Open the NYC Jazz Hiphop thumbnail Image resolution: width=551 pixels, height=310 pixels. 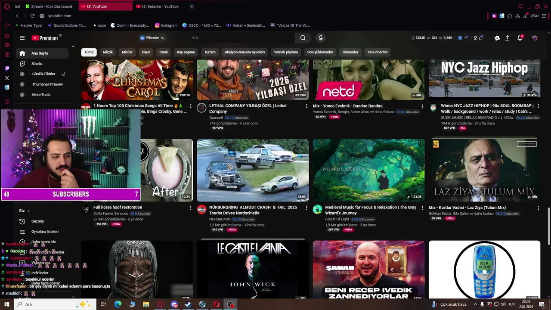pos(484,79)
